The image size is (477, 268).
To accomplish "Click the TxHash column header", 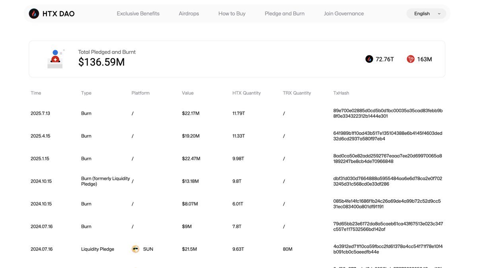I will (341, 93).
